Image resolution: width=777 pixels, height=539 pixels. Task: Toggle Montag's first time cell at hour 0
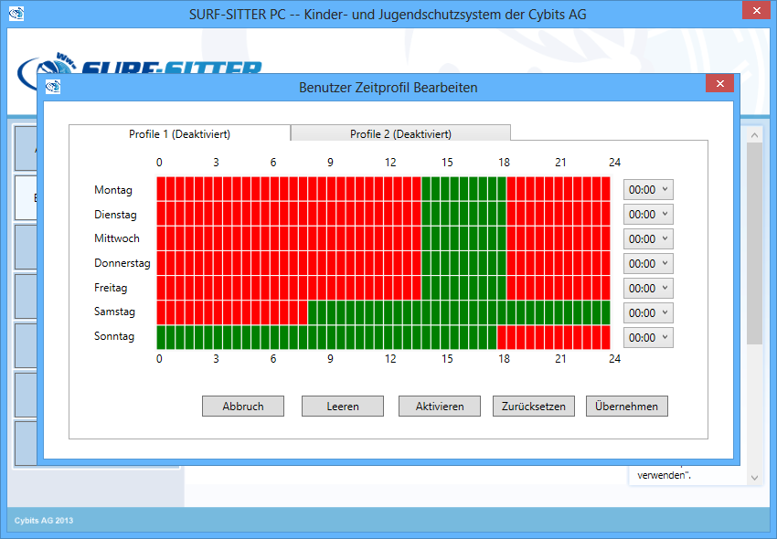162,189
